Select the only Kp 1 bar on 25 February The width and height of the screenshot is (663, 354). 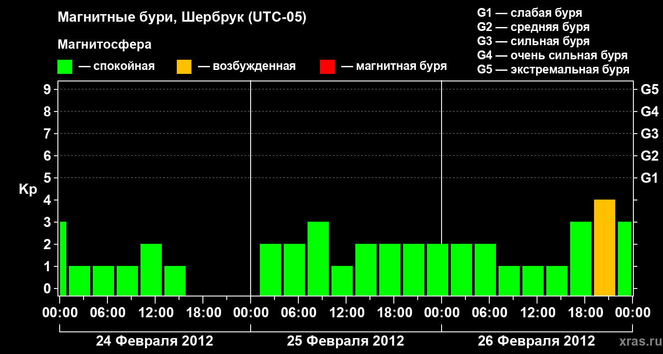tap(342, 281)
